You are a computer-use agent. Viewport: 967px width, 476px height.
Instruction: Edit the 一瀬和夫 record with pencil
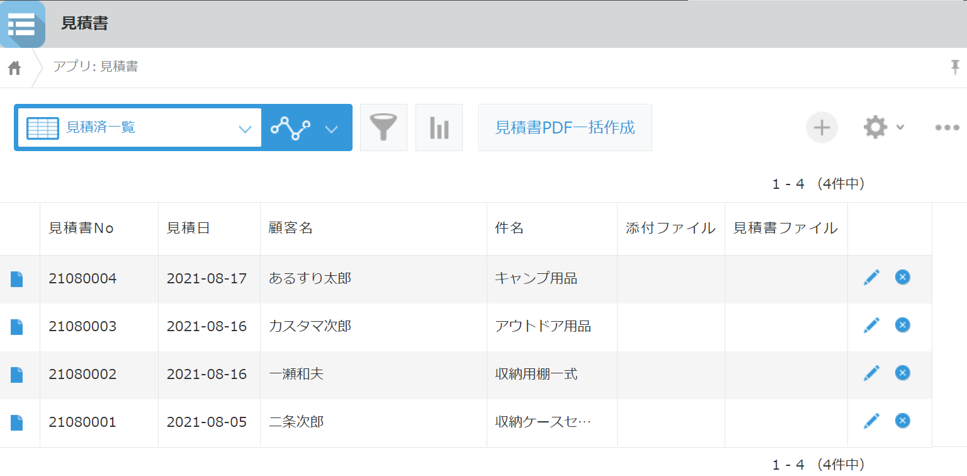[x=871, y=373]
